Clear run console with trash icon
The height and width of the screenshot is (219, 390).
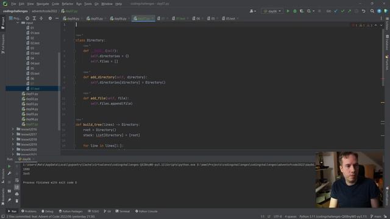pyautogui.click(x=16, y=201)
